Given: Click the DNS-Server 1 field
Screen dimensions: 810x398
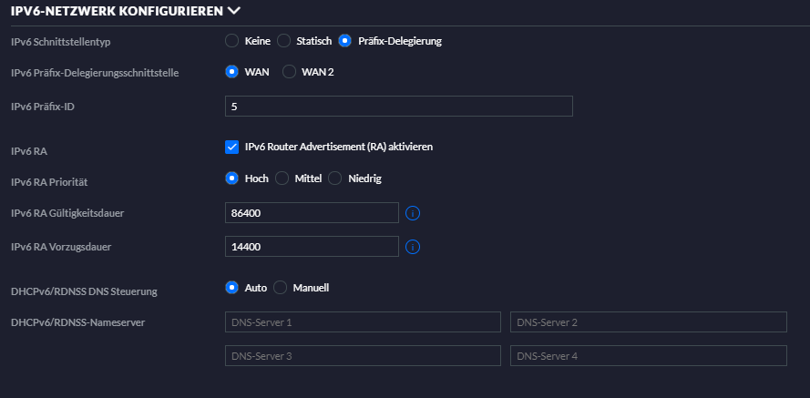Looking at the screenshot, I should (x=363, y=322).
